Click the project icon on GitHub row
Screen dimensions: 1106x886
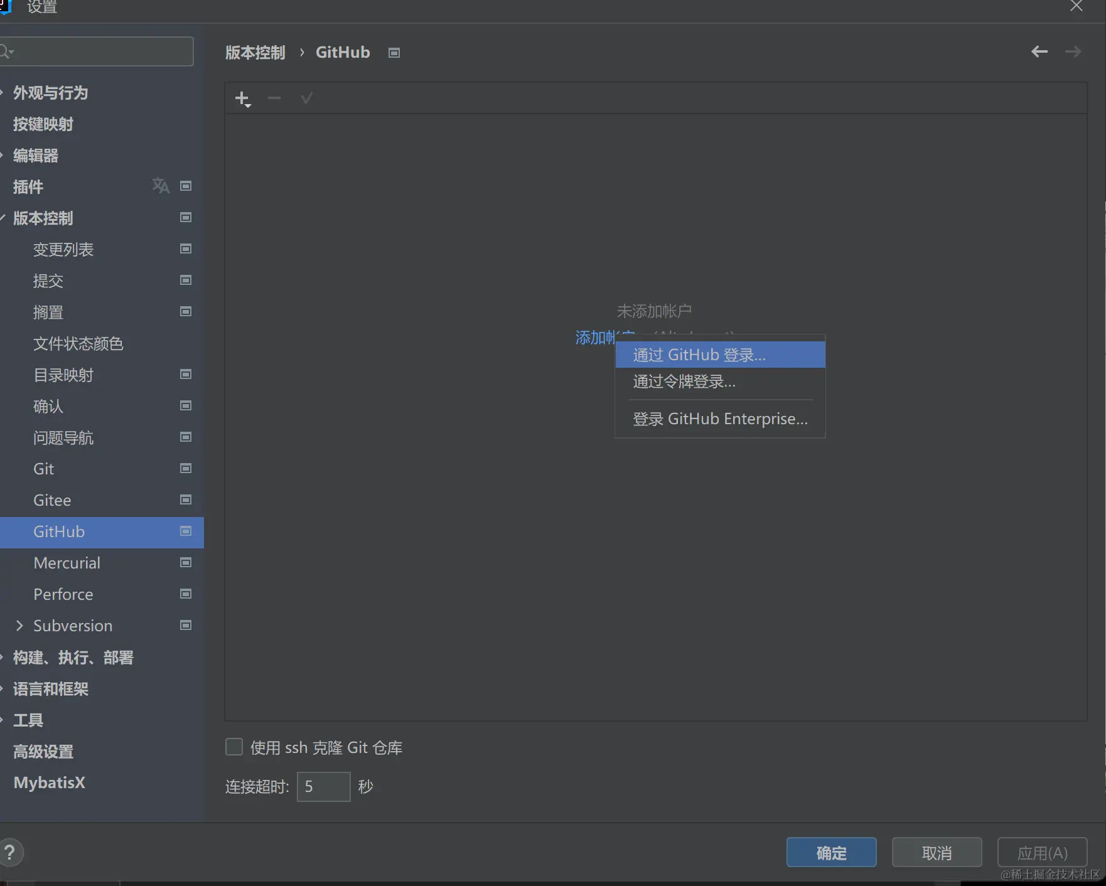(x=186, y=531)
